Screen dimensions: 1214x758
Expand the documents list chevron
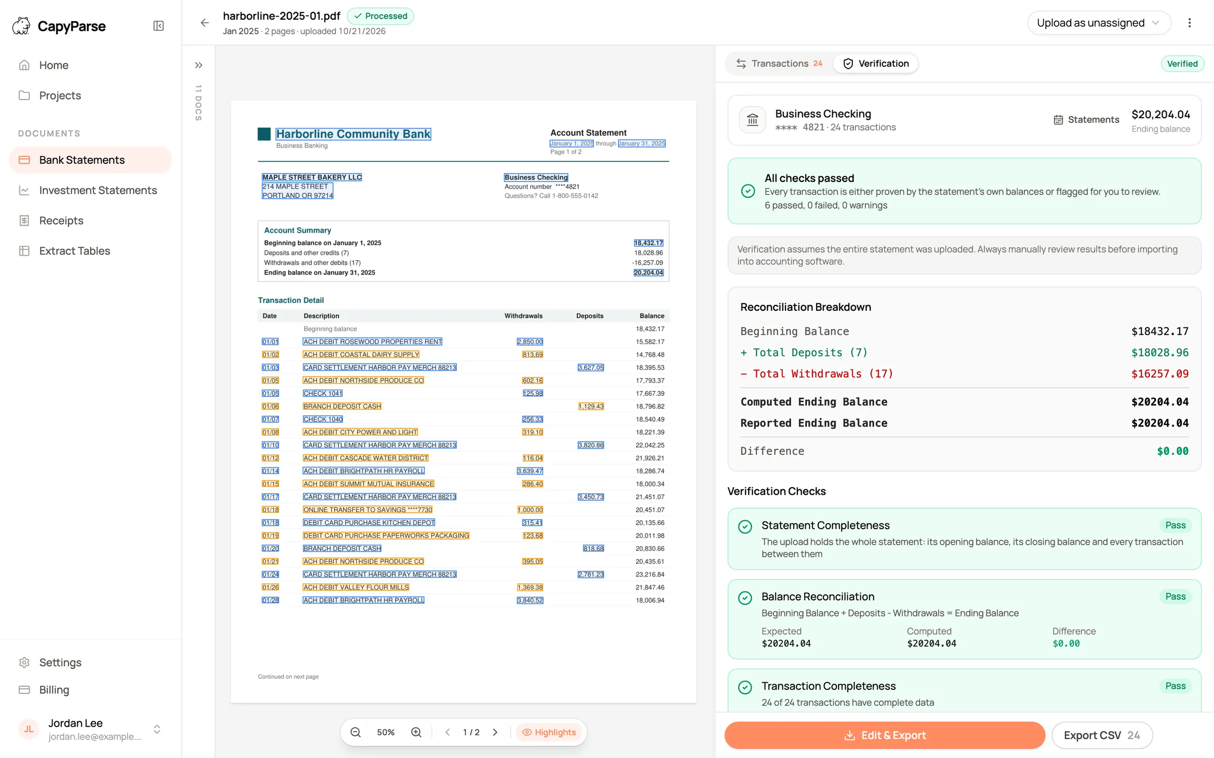[x=199, y=65]
